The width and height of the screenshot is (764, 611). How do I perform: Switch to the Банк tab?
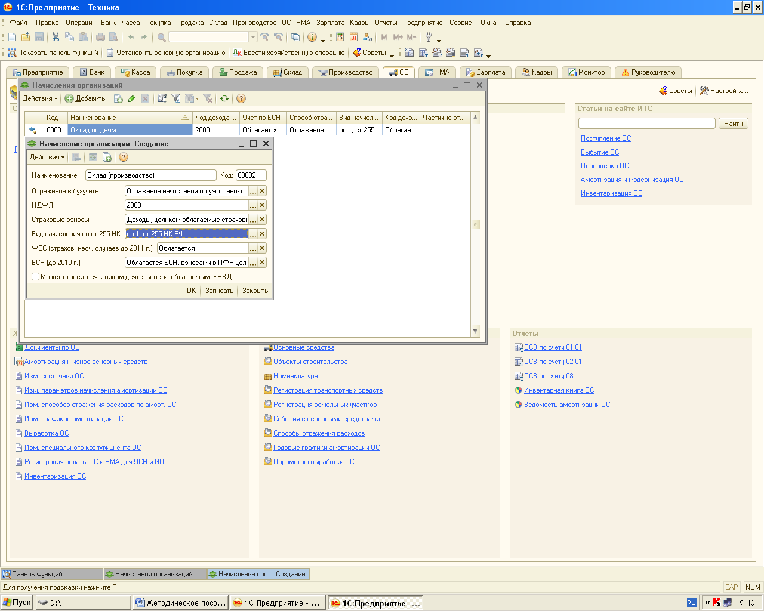(92, 72)
